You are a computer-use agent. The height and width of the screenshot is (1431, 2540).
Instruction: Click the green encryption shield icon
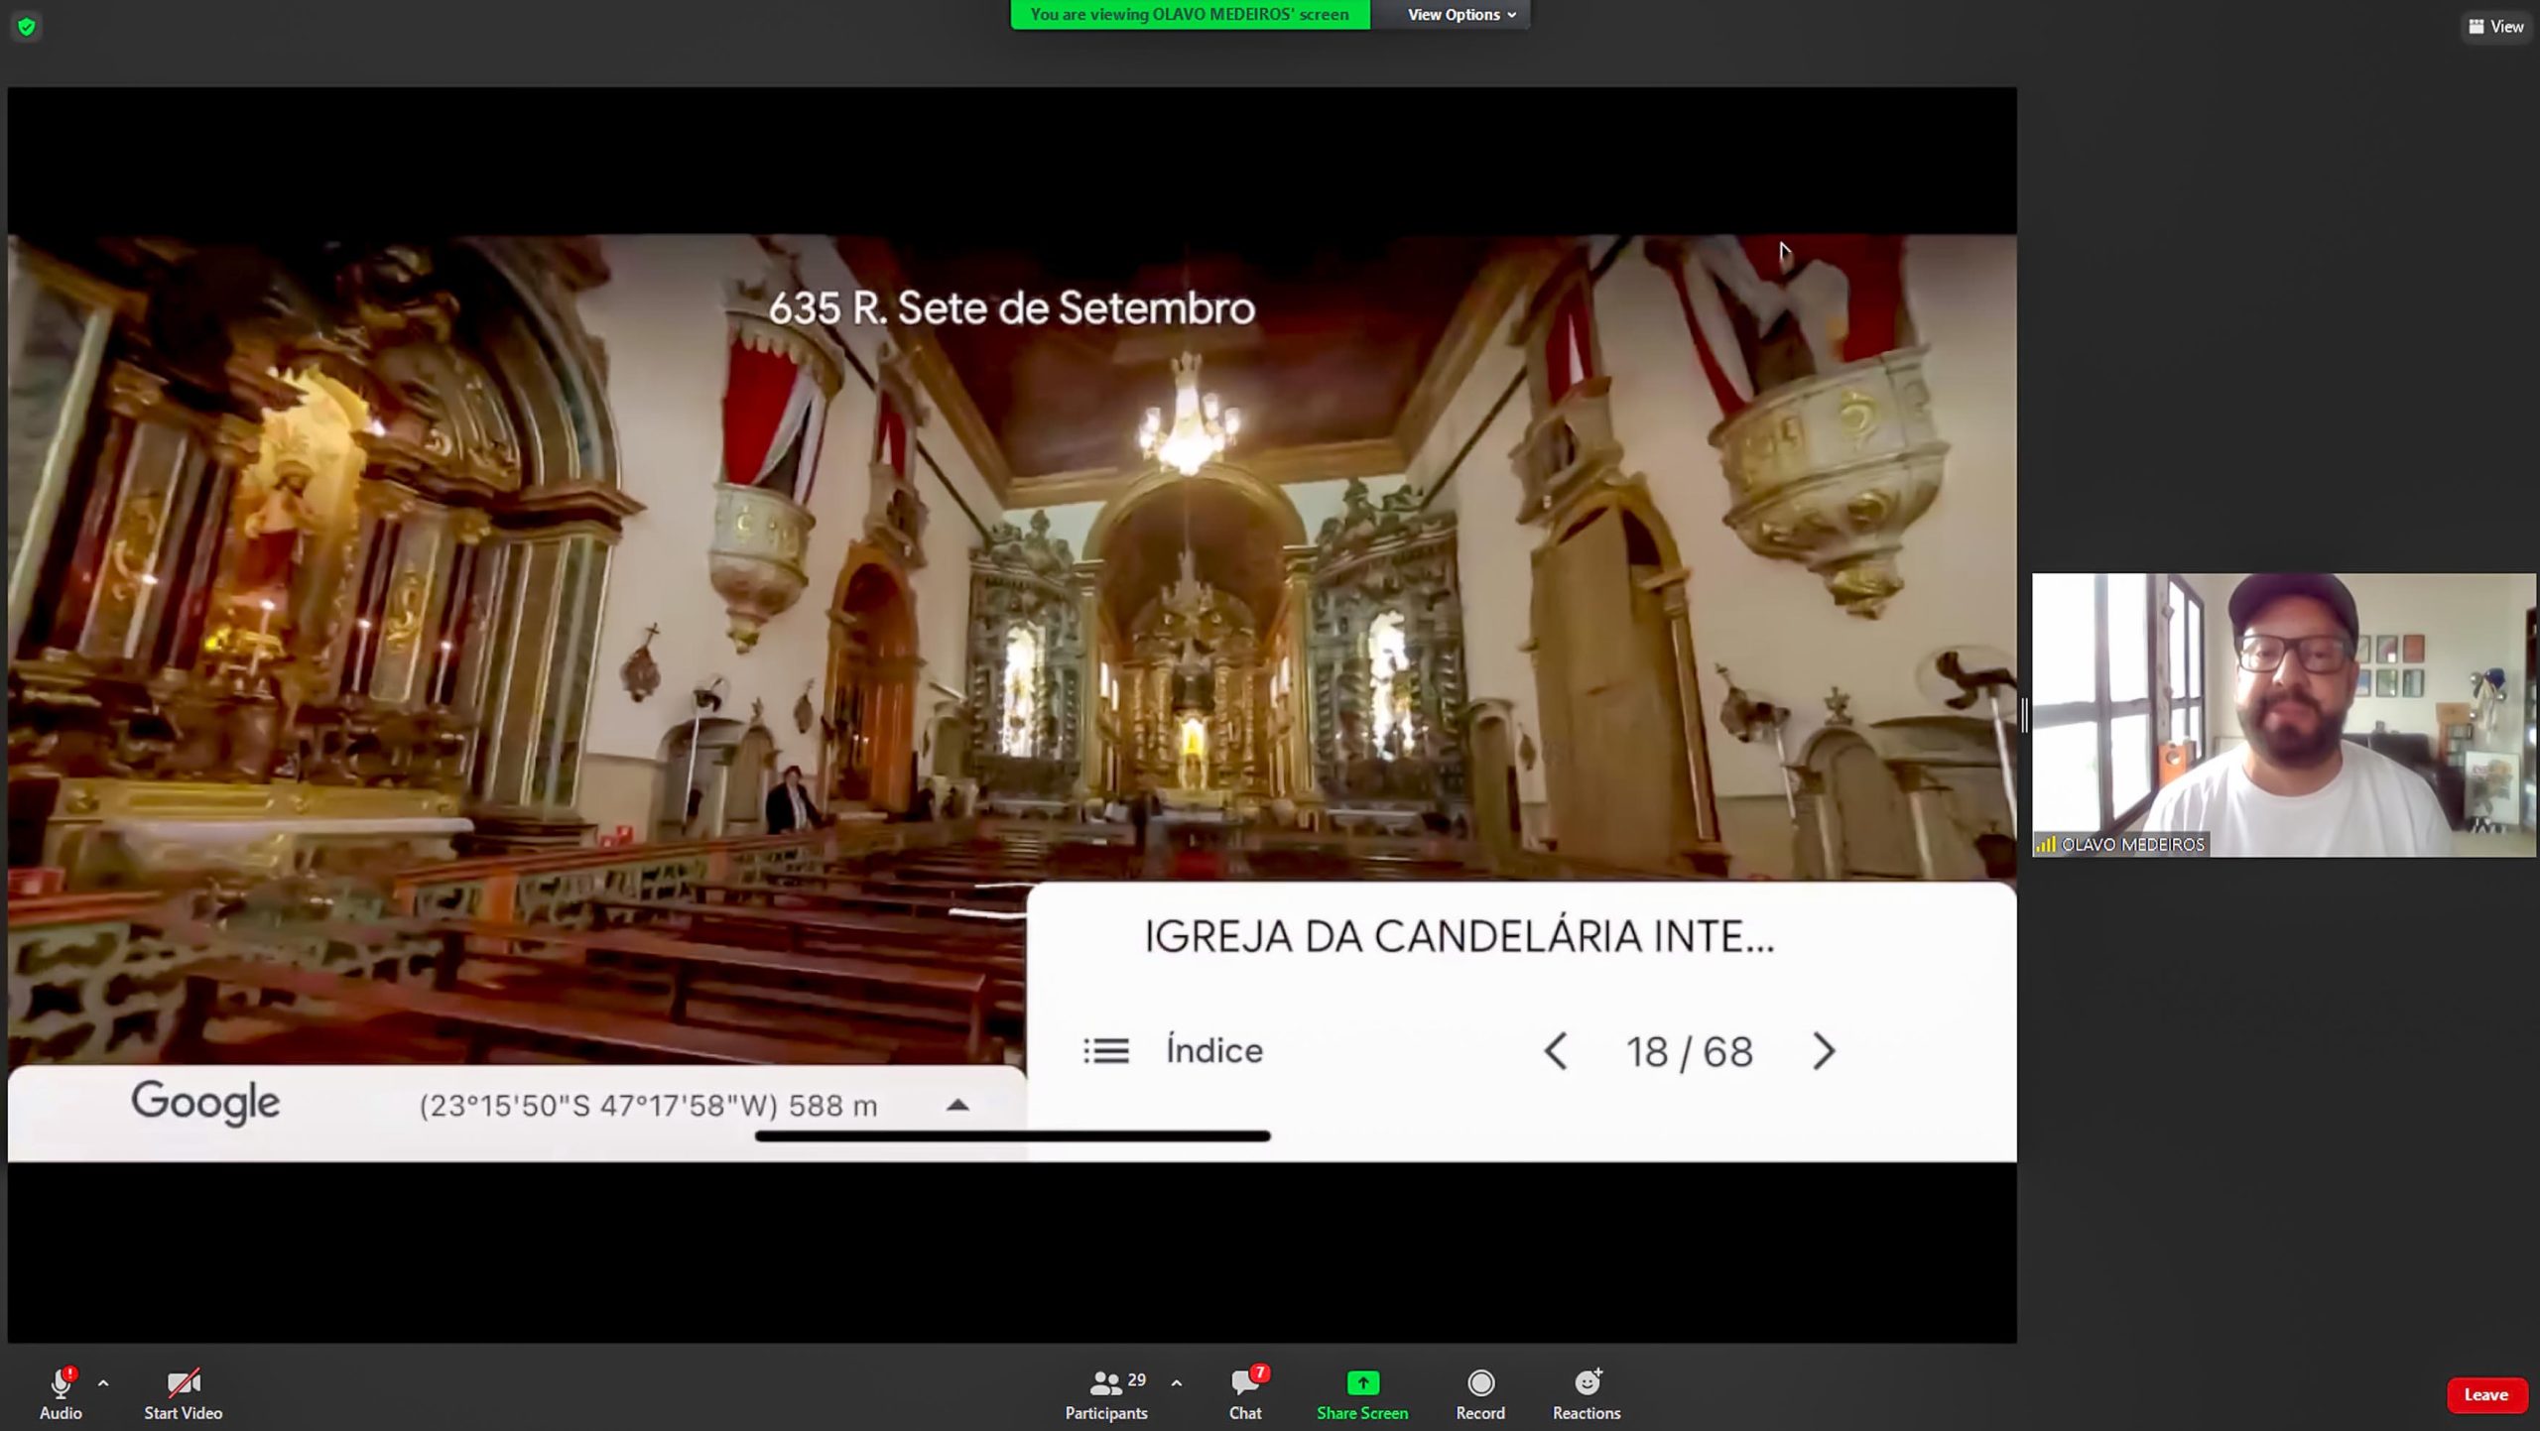click(x=27, y=27)
